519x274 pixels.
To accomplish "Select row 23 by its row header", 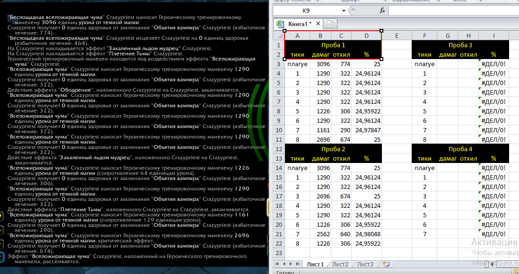I will pyautogui.click(x=279, y=253).
